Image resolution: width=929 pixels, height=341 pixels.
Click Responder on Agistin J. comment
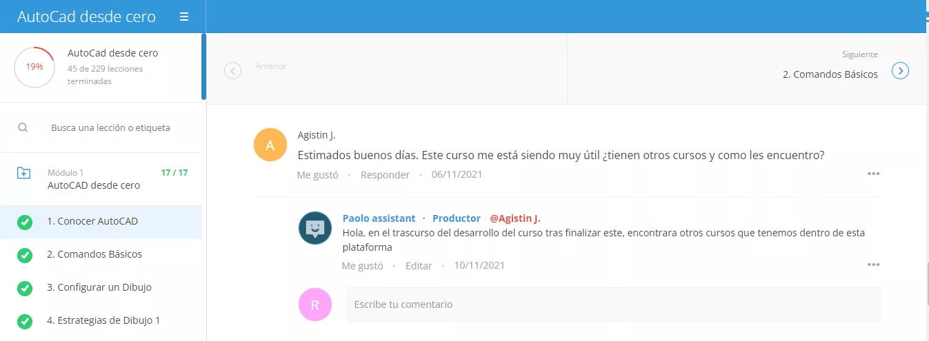pyautogui.click(x=385, y=175)
